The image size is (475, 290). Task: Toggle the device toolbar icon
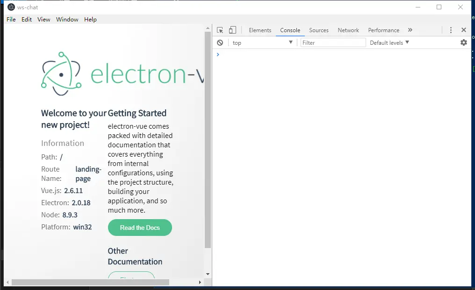click(232, 30)
